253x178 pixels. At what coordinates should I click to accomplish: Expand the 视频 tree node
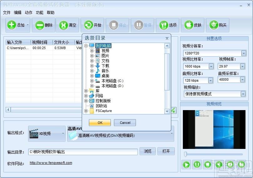click(92, 51)
